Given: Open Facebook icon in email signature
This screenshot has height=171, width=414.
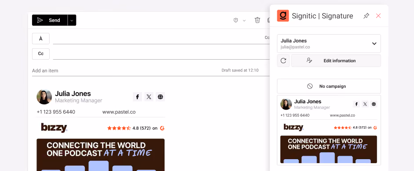Looking at the screenshot, I should tap(137, 97).
